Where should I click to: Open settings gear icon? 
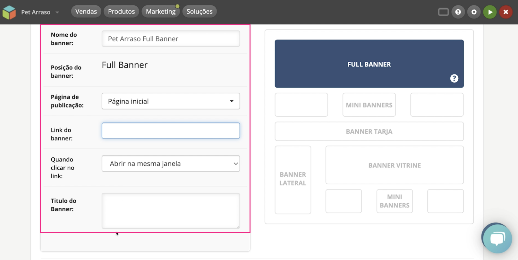[474, 12]
